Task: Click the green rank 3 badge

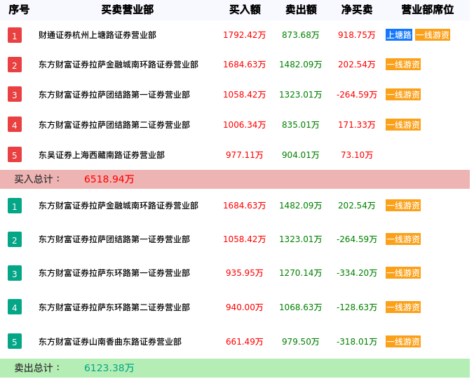Action: (15, 273)
